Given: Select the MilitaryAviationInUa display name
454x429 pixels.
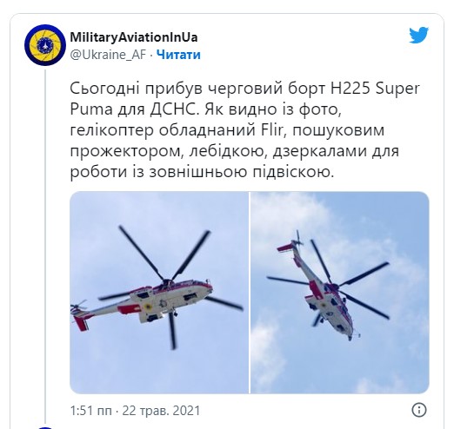Looking at the screenshot, I should point(134,37).
